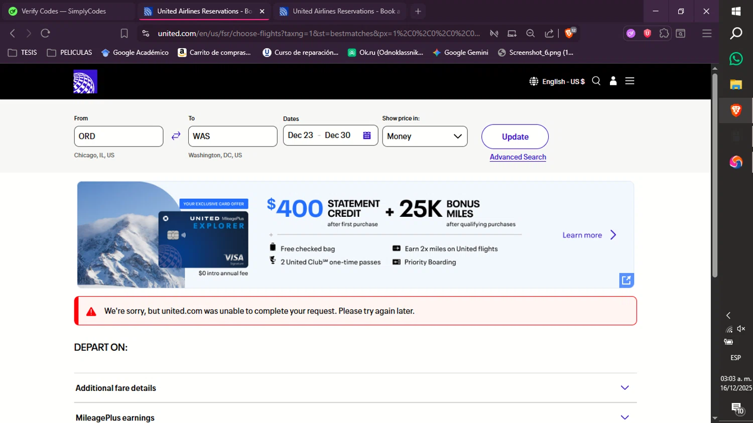The height and width of the screenshot is (423, 753).
Task: Click the browser back arrow
Action: tap(13, 33)
